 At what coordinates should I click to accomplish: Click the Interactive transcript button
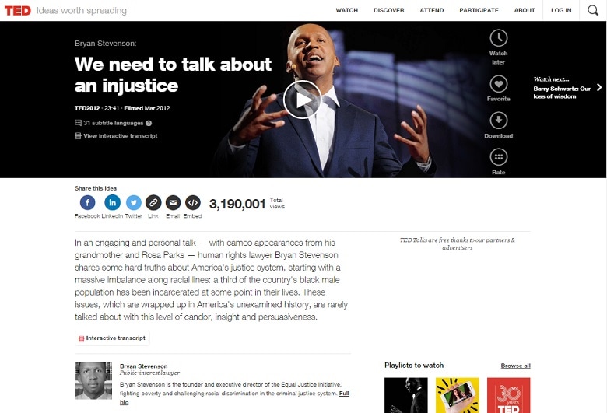pyautogui.click(x=112, y=338)
